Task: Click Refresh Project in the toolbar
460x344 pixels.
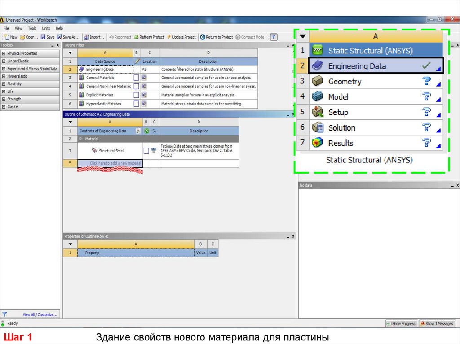Action: pyautogui.click(x=149, y=37)
